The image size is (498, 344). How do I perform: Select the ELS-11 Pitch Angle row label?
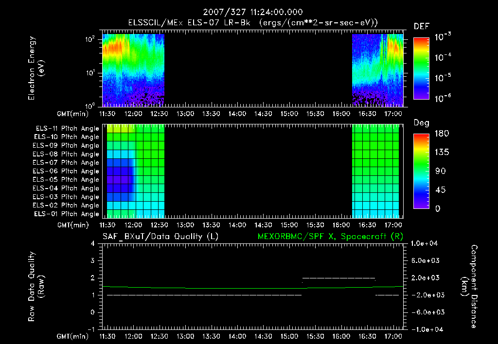click(67, 129)
